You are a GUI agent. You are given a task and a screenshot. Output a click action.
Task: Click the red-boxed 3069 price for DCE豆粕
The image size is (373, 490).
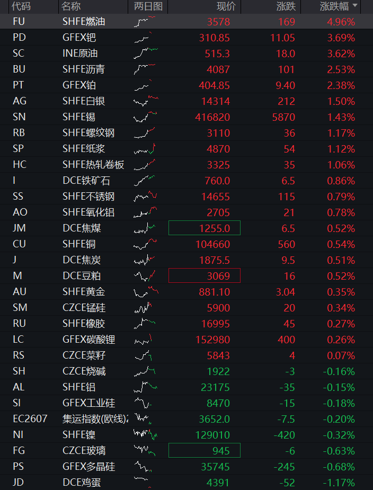[205, 275]
